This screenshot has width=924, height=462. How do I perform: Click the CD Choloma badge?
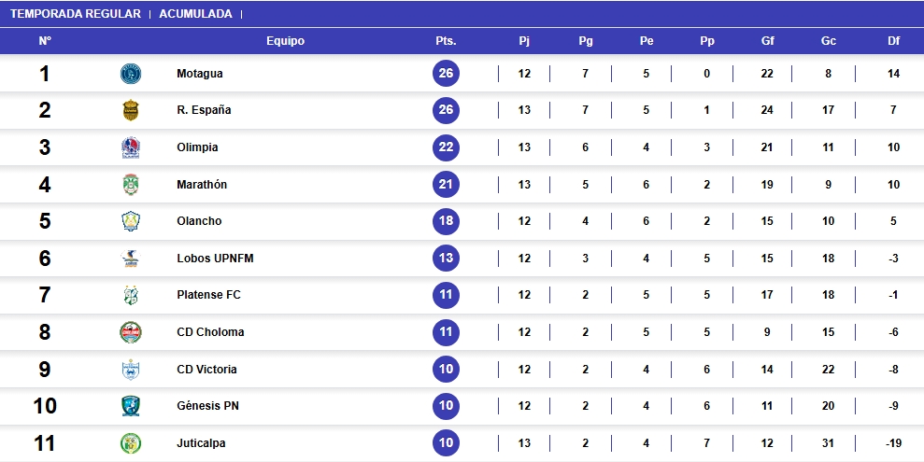click(x=131, y=332)
